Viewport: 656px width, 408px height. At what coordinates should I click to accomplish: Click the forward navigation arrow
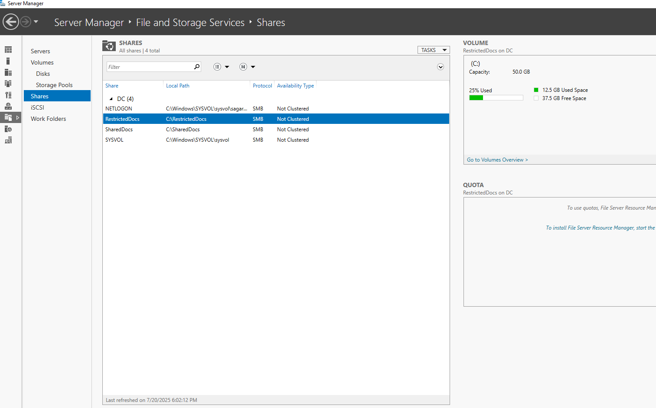26,21
